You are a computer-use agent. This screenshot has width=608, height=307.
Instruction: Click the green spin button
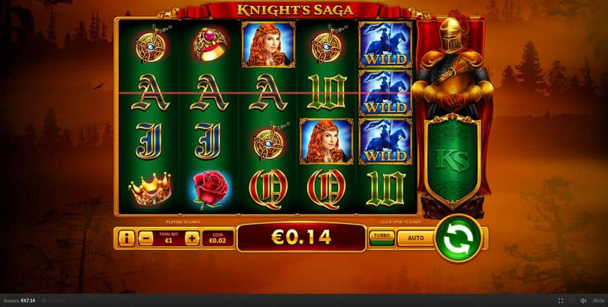click(459, 238)
